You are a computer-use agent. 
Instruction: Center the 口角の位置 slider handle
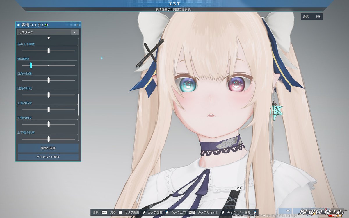tap(48, 80)
